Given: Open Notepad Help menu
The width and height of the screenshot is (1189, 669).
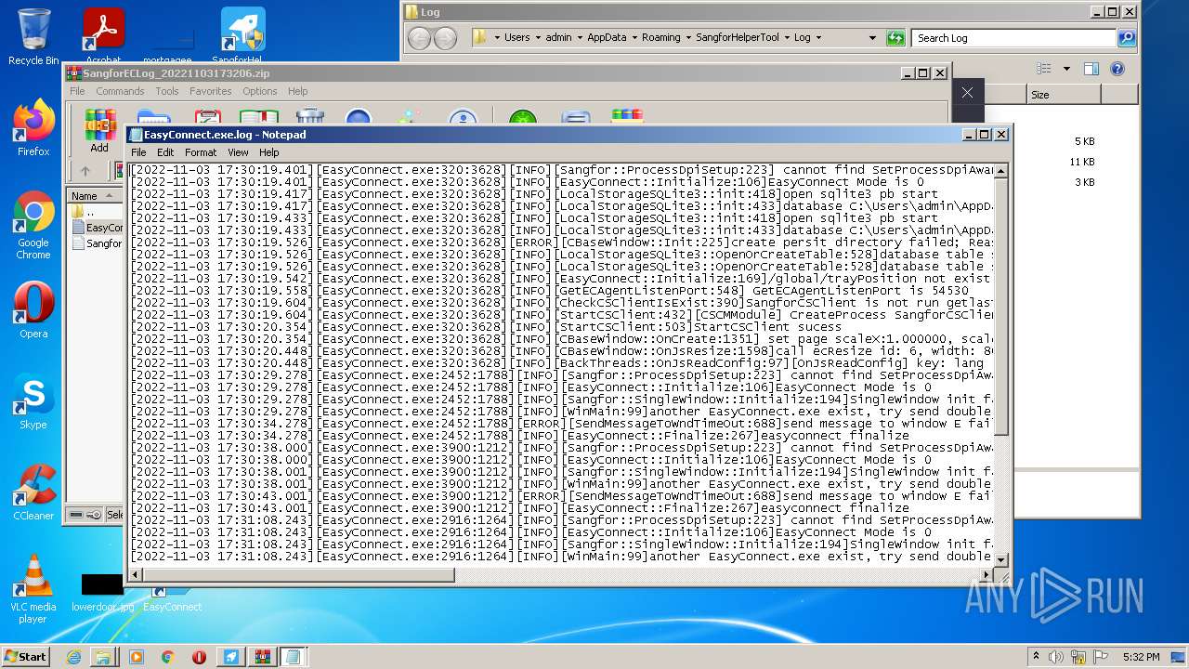Looking at the screenshot, I should point(269,152).
